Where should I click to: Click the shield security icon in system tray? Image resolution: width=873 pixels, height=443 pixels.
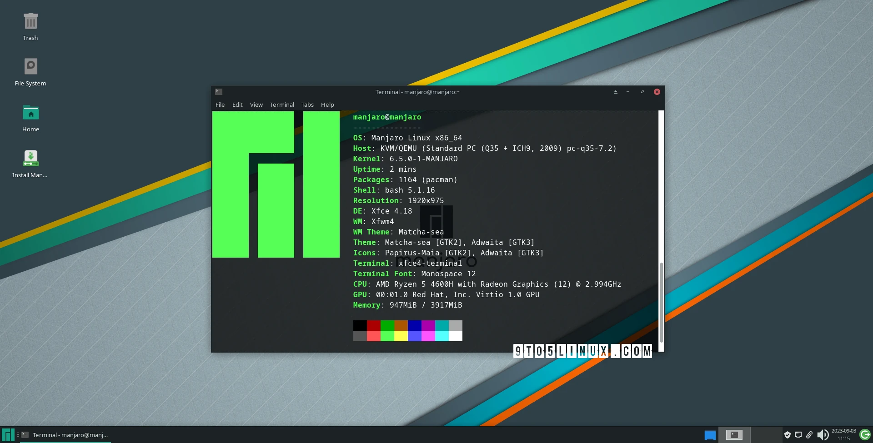[788, 435]
